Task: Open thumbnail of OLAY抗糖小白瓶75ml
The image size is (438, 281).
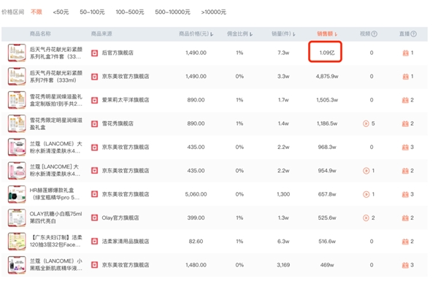Action: tap(17, 218)
